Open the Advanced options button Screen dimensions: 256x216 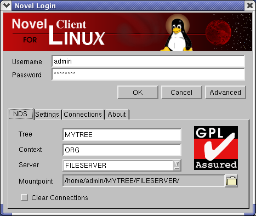tap(225, 93)
